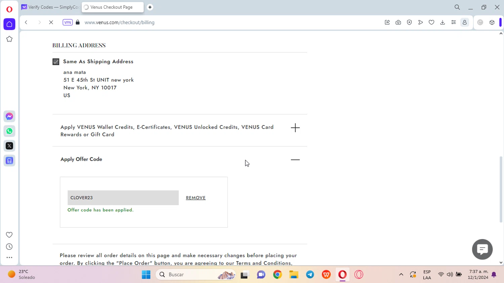The width and height of the screenshot is (504, 283).
Task: Open the Windows Start menu
Action: 146,275
